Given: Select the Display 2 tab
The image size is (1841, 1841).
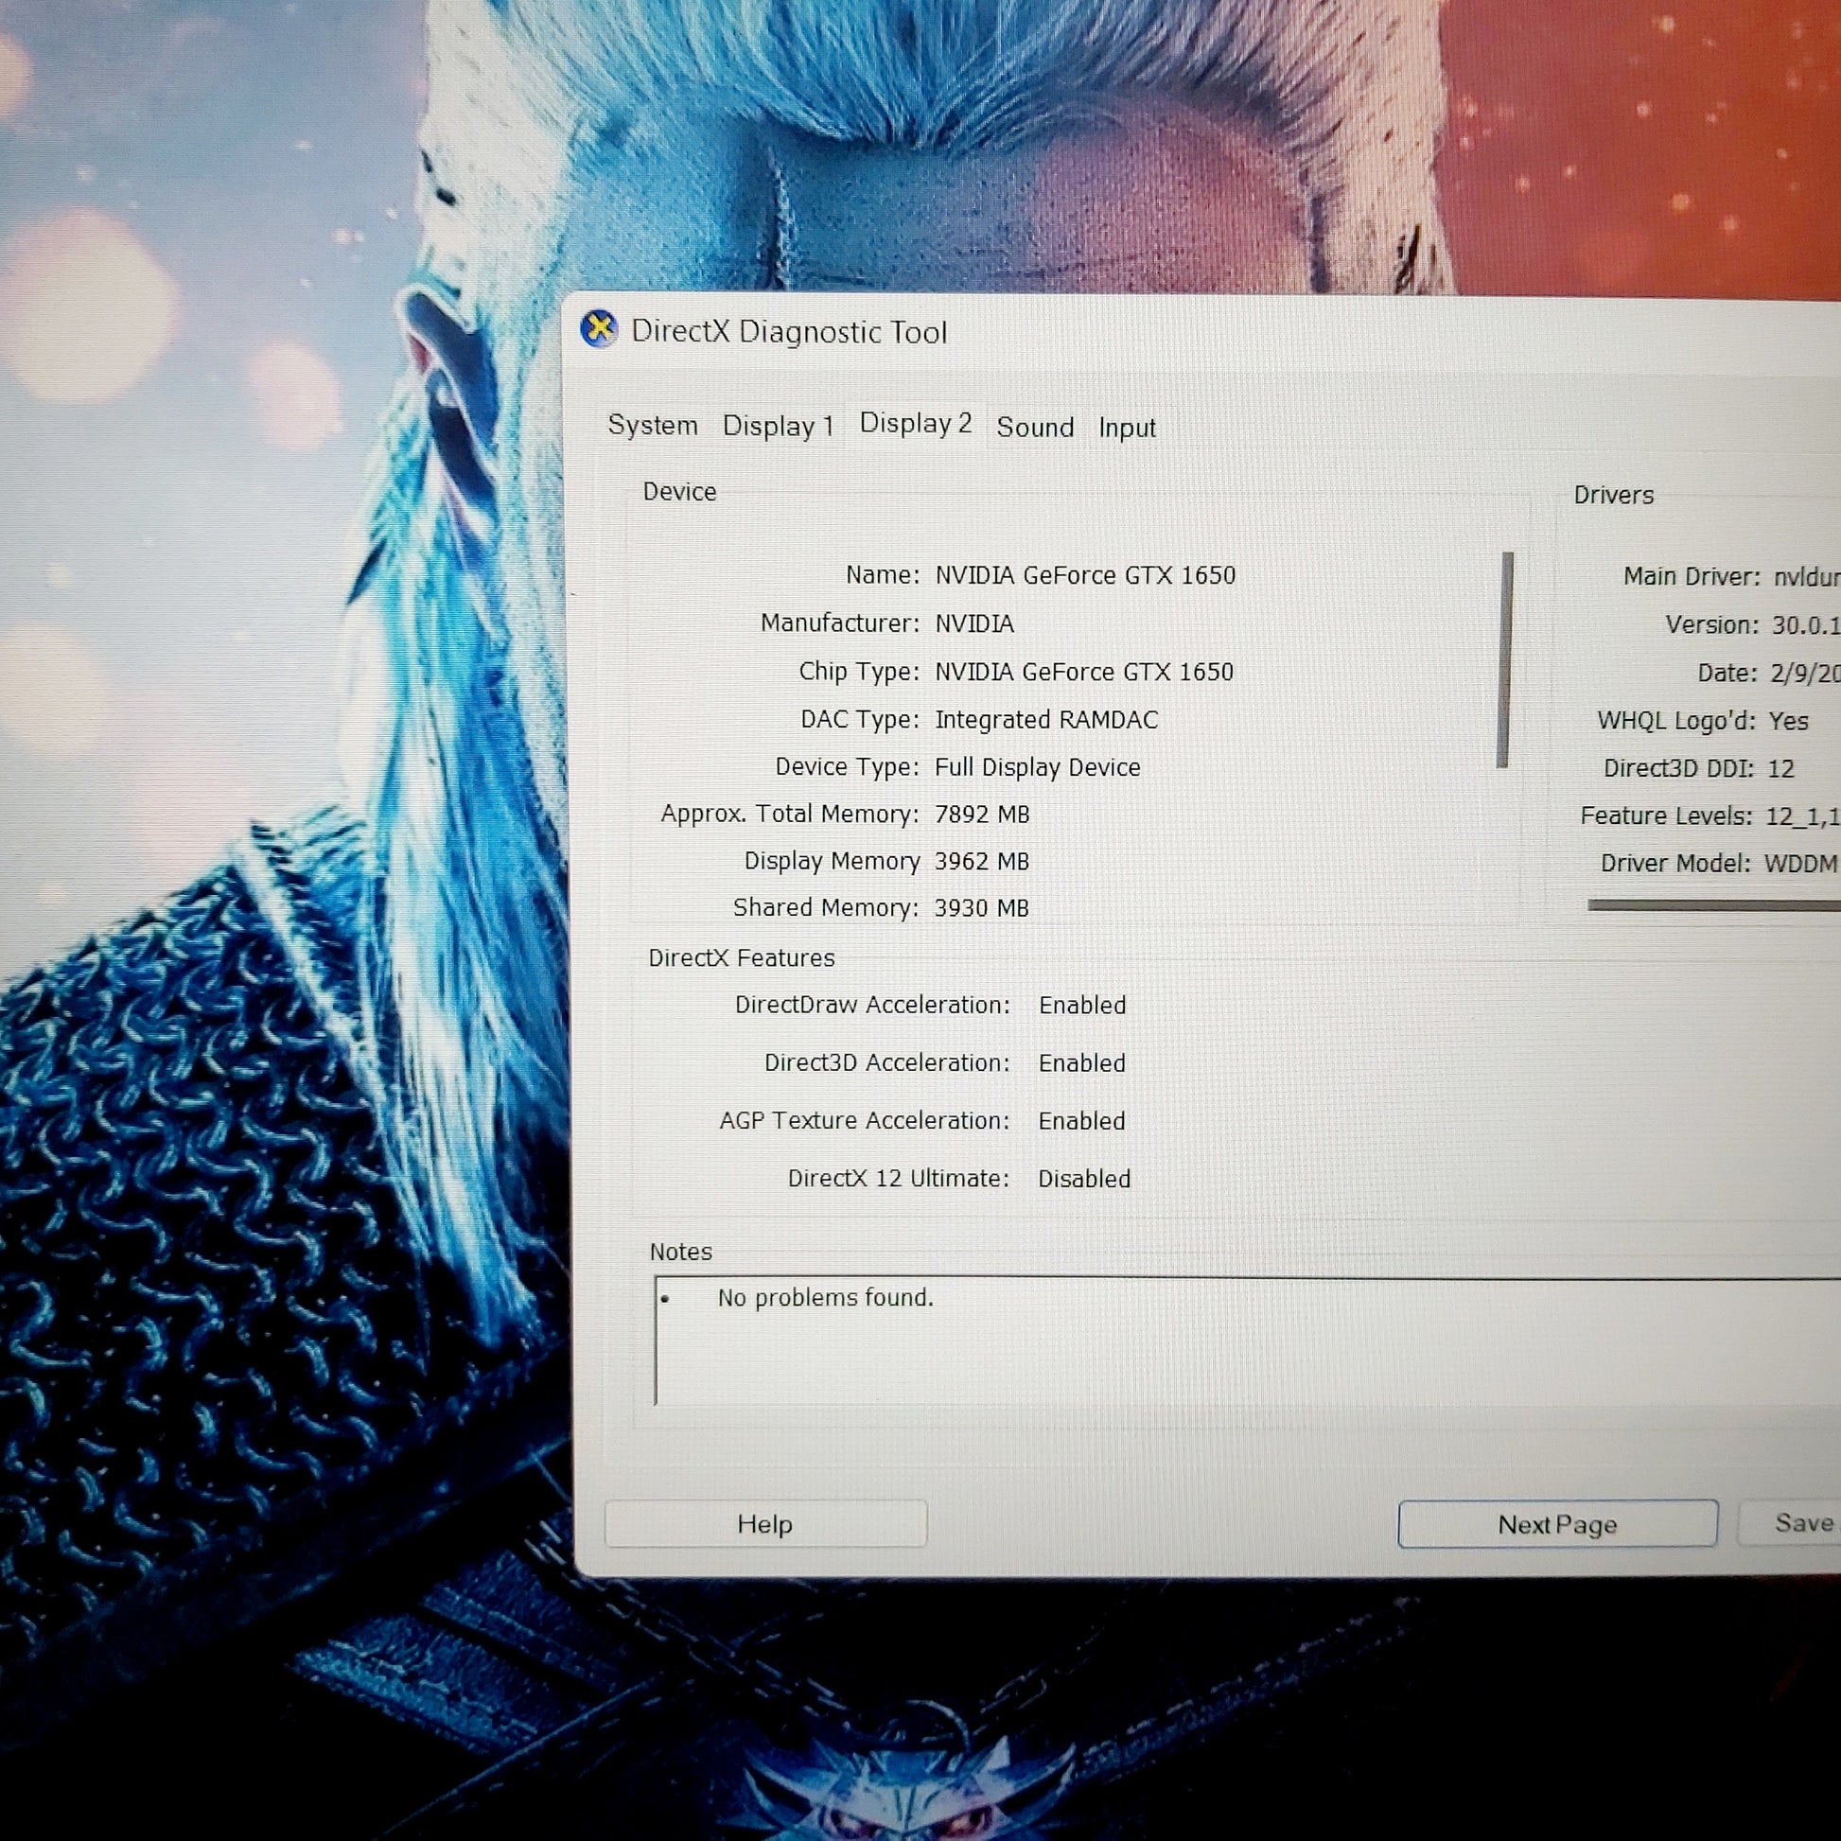Looking at the screenshot, I should [915, 423].
